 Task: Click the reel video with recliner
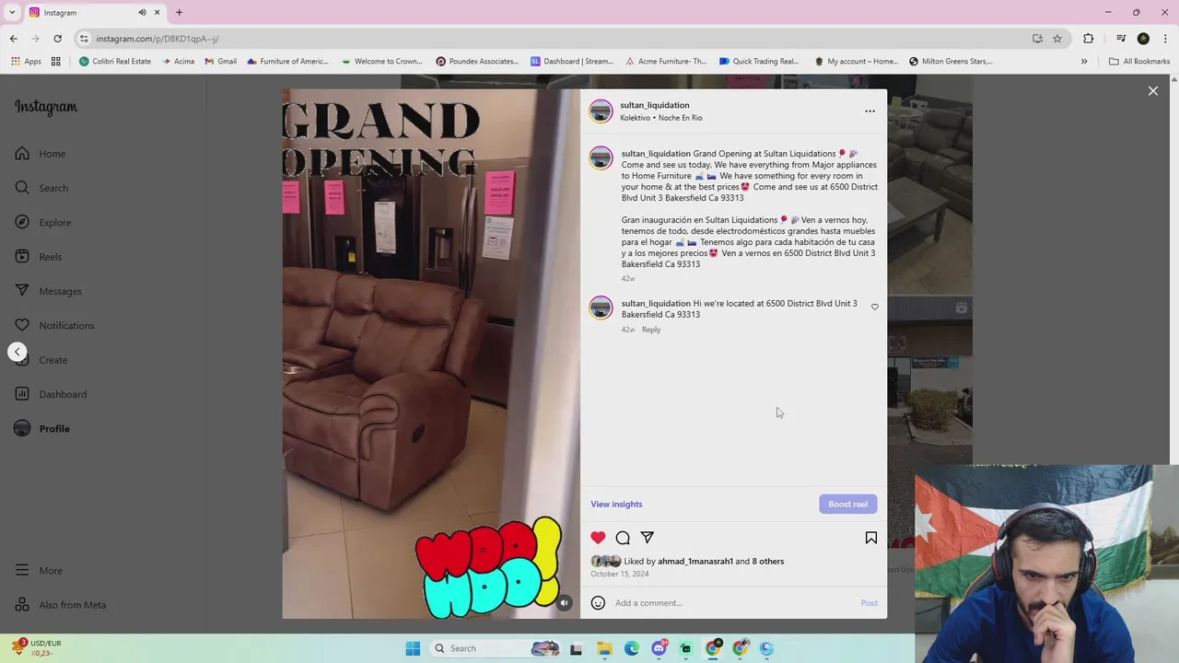[x=431, y=354]
